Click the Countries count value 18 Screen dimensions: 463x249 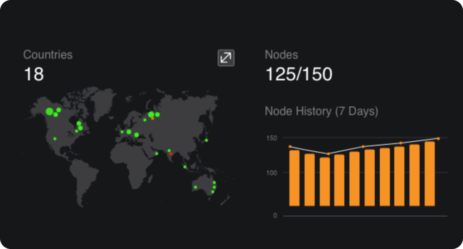(x=33, y=74)
